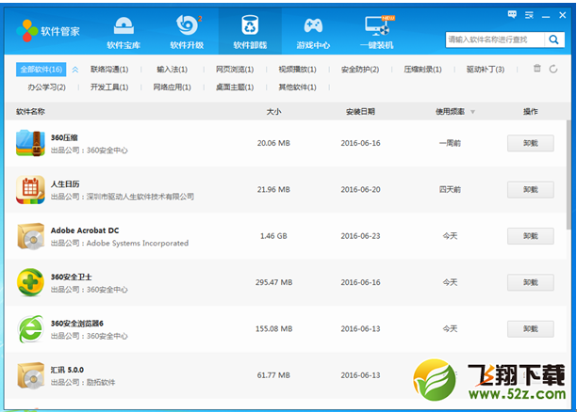This screenshot has height=412, width=577.
Task: Open the 软件宝库 software library
Action: (x=124, y=33)
